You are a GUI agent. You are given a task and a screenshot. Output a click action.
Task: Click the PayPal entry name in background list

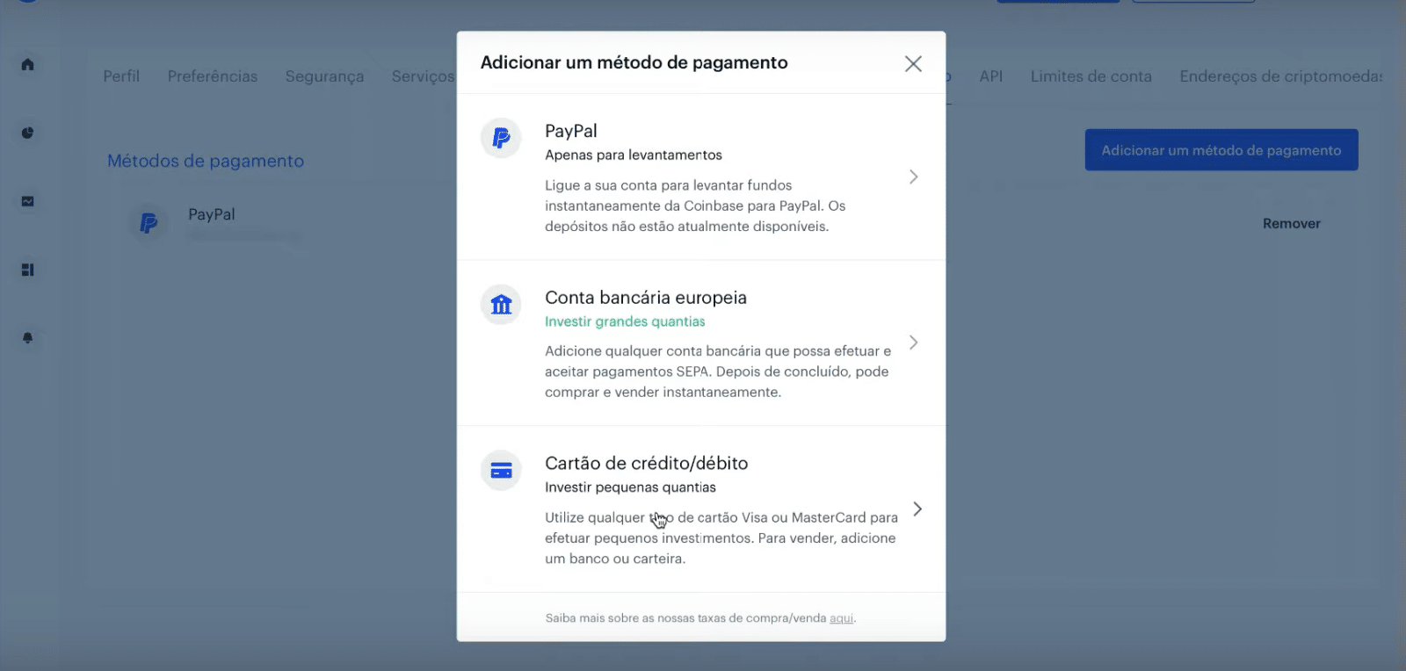(x=212, y=214)
